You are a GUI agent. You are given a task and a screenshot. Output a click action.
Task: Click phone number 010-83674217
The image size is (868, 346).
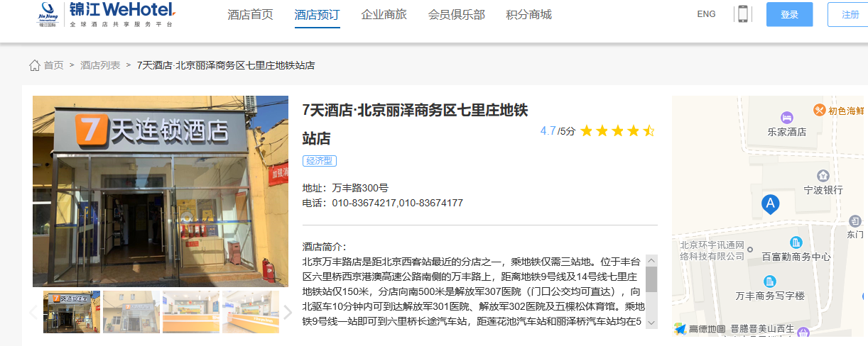click(364, 203)
